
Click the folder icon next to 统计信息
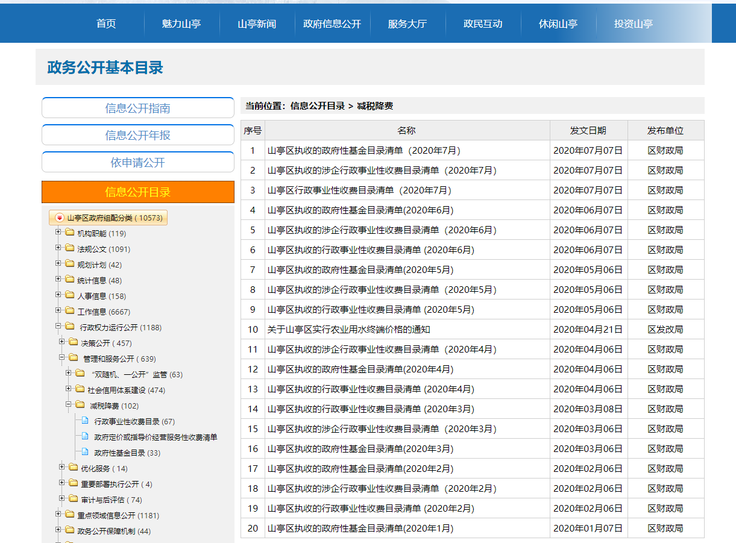pyautogui.click(x=69, y=280)
